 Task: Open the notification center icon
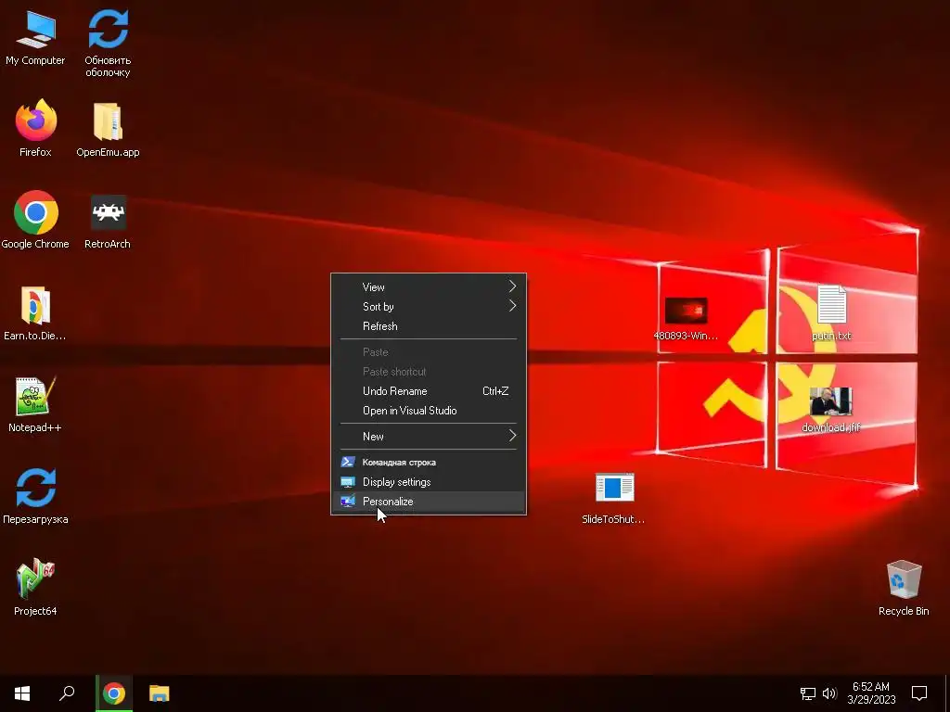[x=919, y=693]
